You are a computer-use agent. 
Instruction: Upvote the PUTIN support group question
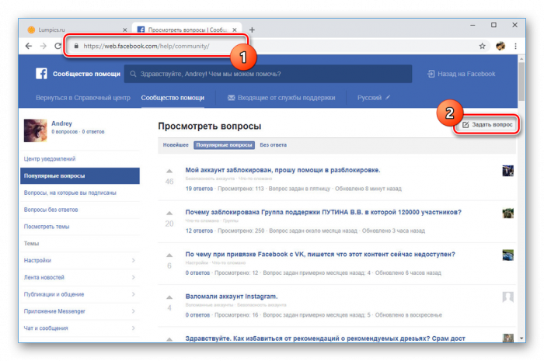pos(169,213)
